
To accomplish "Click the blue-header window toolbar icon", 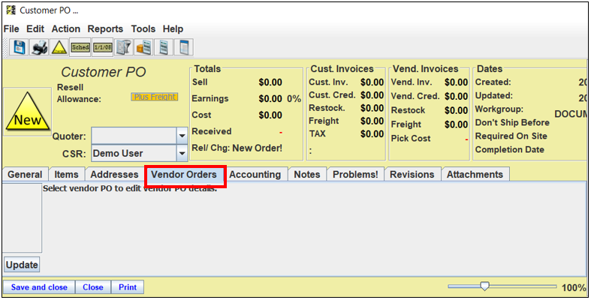I will tap(184, 47).
